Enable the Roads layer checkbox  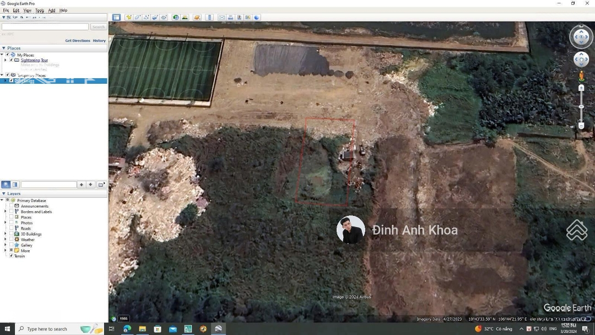pos(12,228)
